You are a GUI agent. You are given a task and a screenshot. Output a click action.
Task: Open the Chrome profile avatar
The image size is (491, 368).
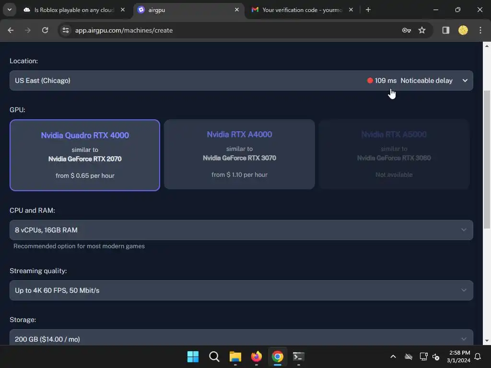(x=463, y=30)
